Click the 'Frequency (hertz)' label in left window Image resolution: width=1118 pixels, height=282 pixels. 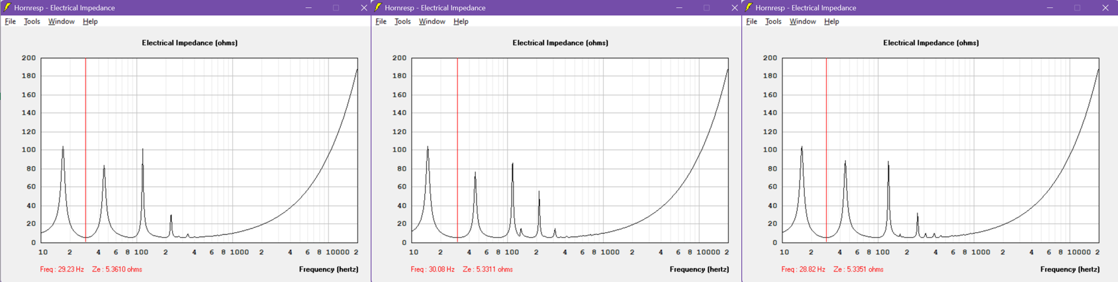(329, 269)
